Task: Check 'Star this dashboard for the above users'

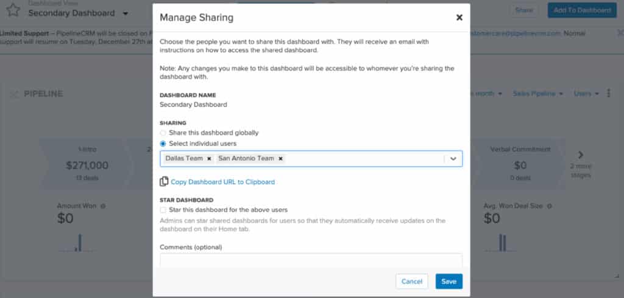Action: point(163,210)
